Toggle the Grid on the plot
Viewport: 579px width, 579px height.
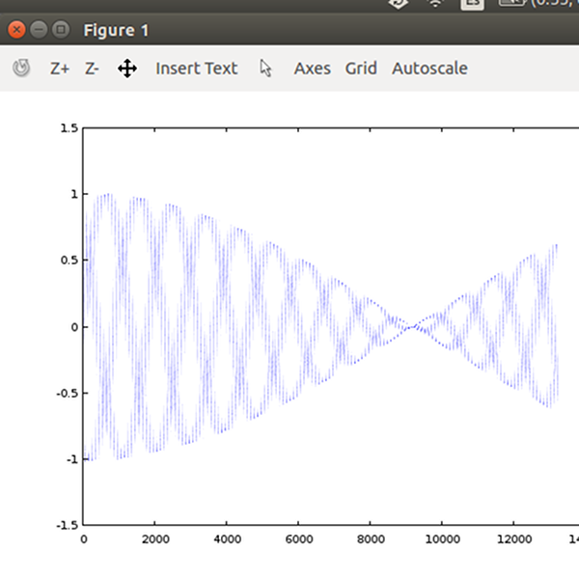361,69
